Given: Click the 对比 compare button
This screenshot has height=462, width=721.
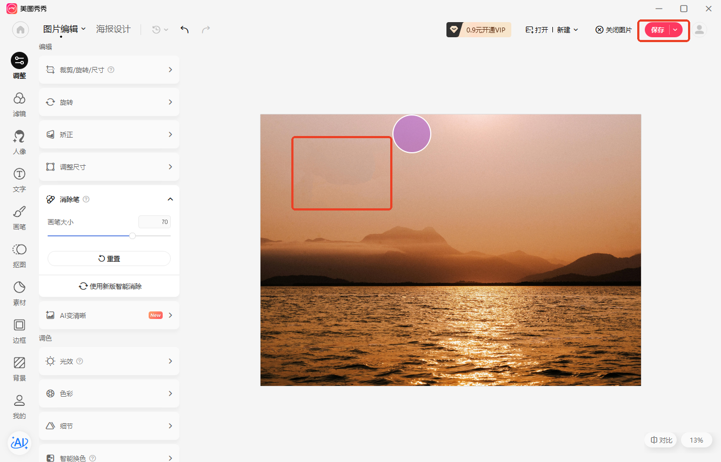Looking at the screenshot, I should coord(661,440).
